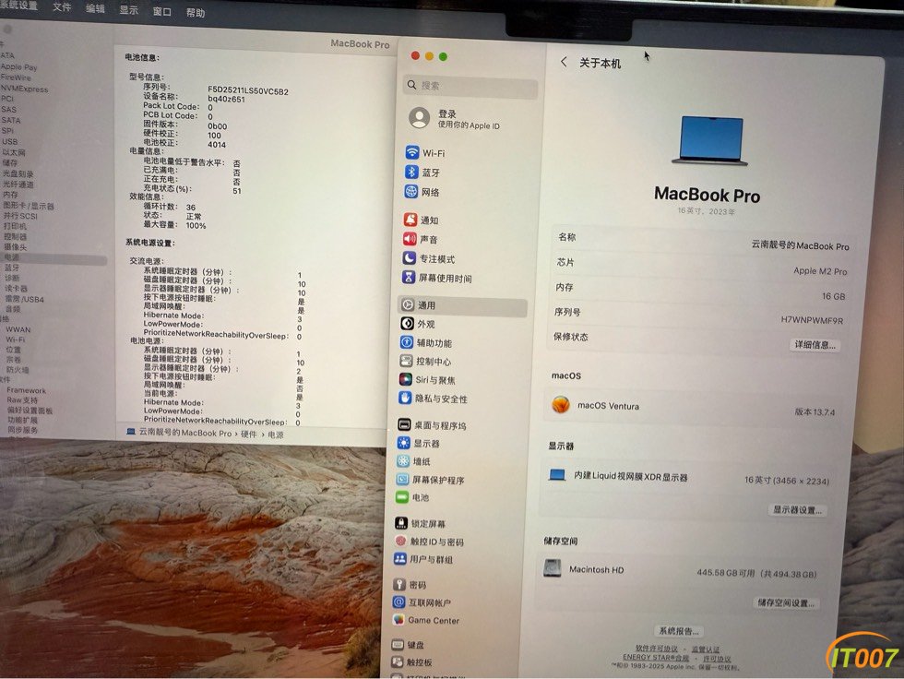Image resolution: width=904 pixels, height=679 pixels.
Task: Open the 监管认证 link
Action: 706,649
